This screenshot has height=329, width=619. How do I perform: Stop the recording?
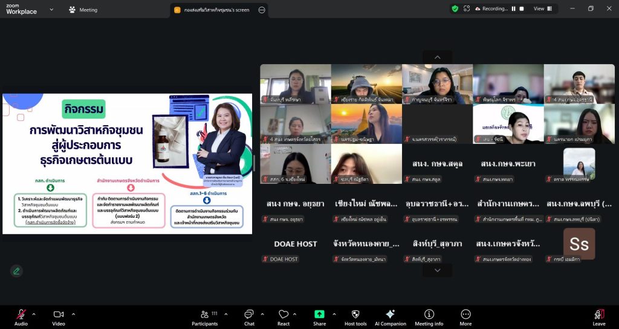(x=522, y=8)
